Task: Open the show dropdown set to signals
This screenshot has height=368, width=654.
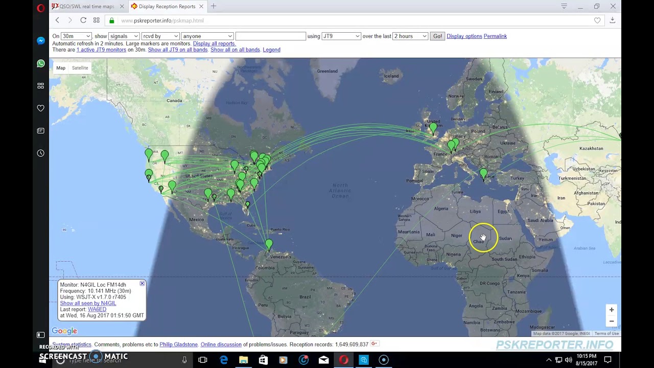Action: pos(124,36)
